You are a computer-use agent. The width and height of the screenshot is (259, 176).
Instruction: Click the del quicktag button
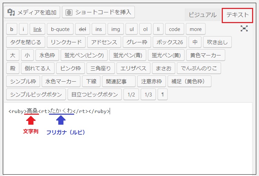pos(82,29)
